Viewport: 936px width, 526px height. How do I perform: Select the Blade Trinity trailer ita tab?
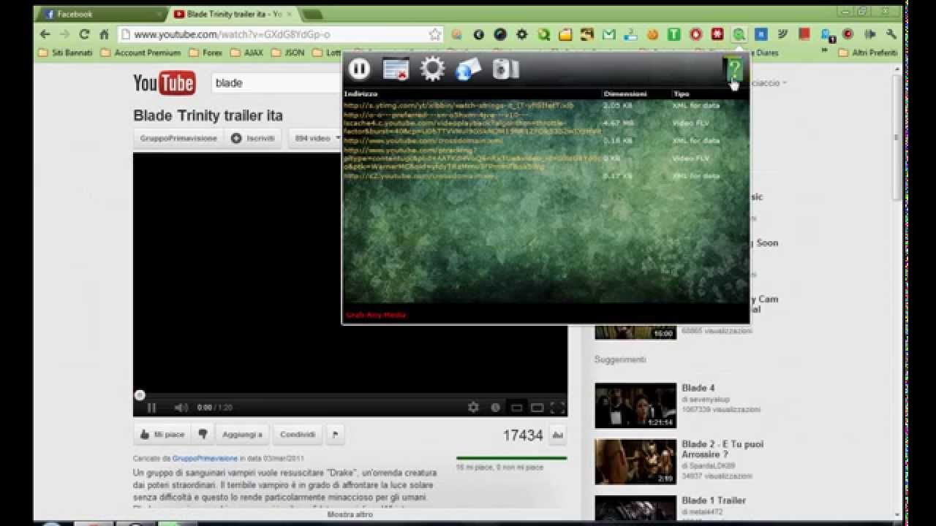click(x=233, y=14)
